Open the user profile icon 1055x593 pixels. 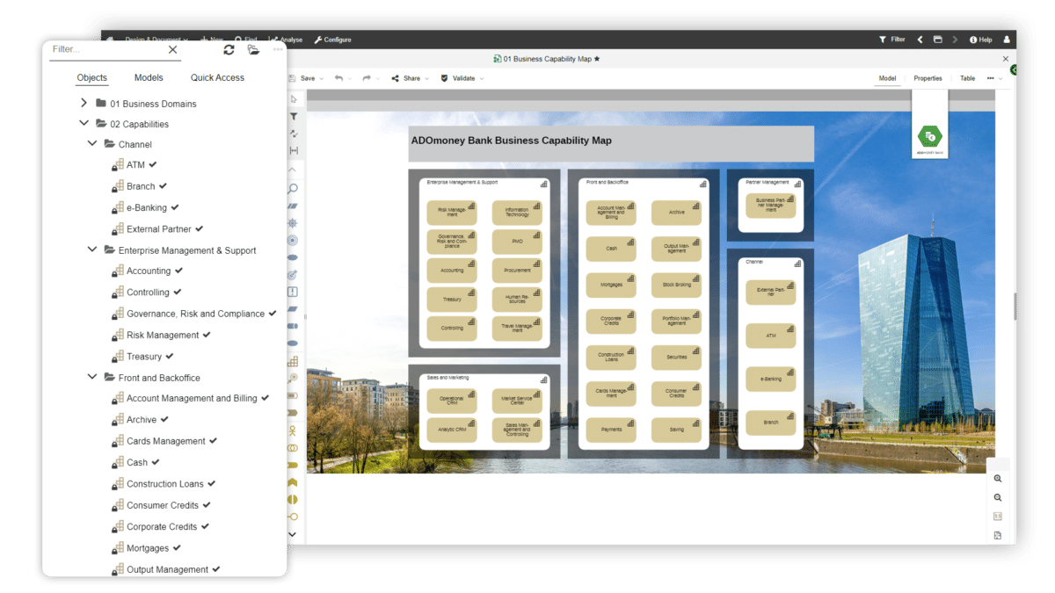tap(1007, 40)
